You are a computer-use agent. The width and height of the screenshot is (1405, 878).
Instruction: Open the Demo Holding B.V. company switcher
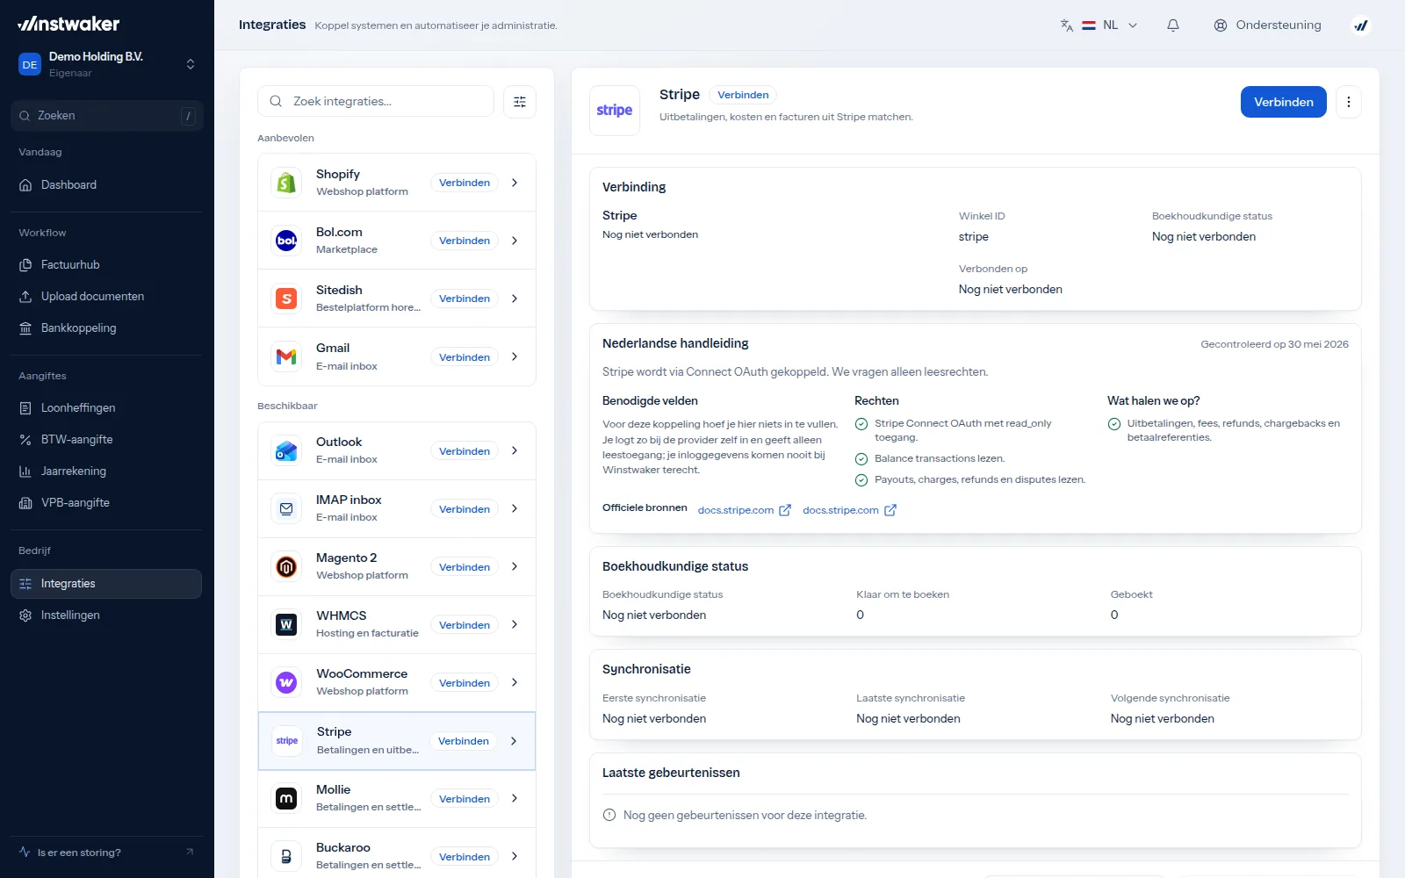click(x=106, y=64)
